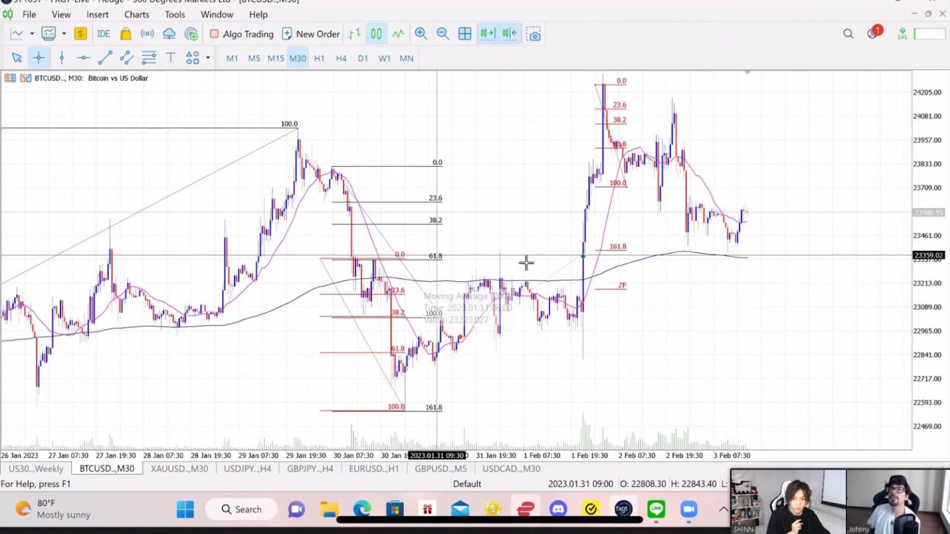Open the MetaEditor IDE

103,34
